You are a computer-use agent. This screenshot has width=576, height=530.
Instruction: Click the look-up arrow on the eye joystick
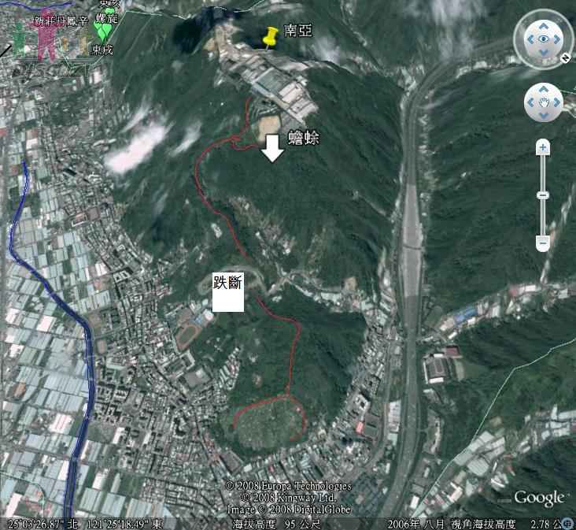tap(543, 25)
